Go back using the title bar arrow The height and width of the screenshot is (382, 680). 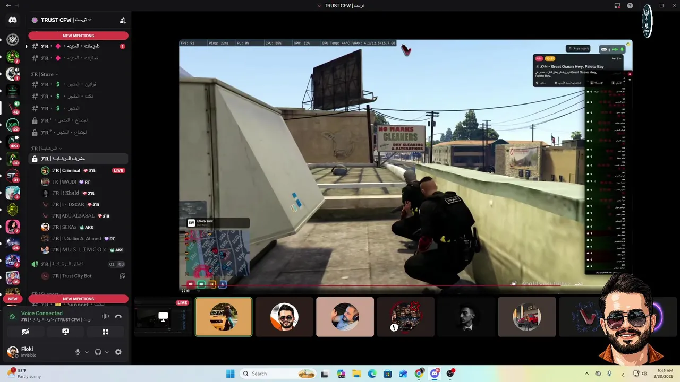tap(8, 6)
